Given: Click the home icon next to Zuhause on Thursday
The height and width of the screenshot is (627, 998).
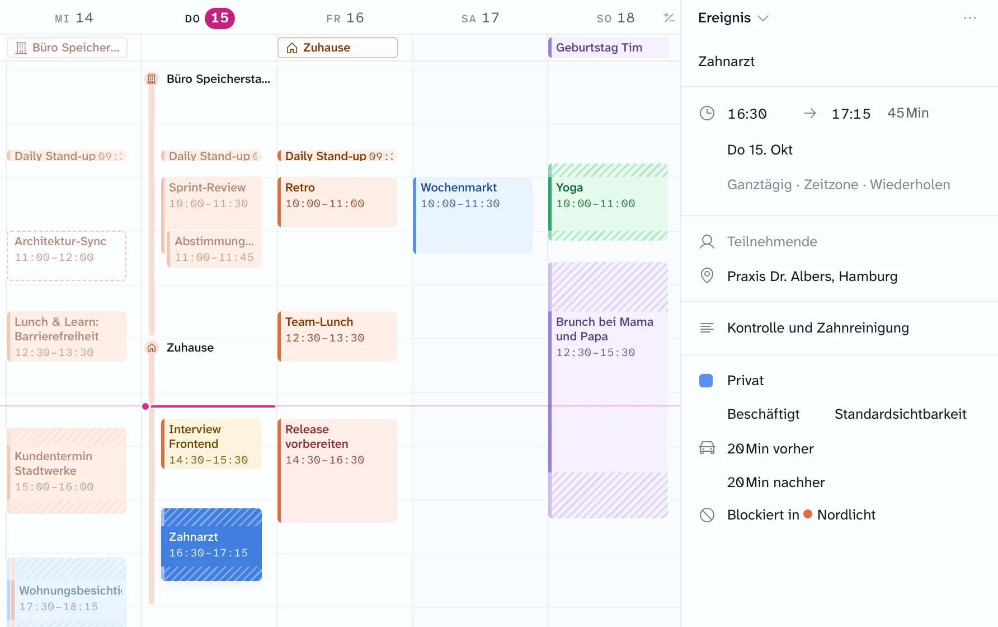Looking at the screenshot, I should click(x=152, y=348).
